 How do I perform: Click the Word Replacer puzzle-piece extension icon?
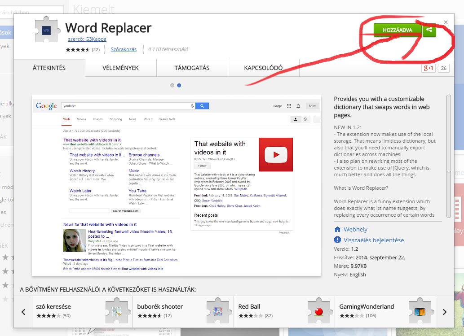point(46,30)
